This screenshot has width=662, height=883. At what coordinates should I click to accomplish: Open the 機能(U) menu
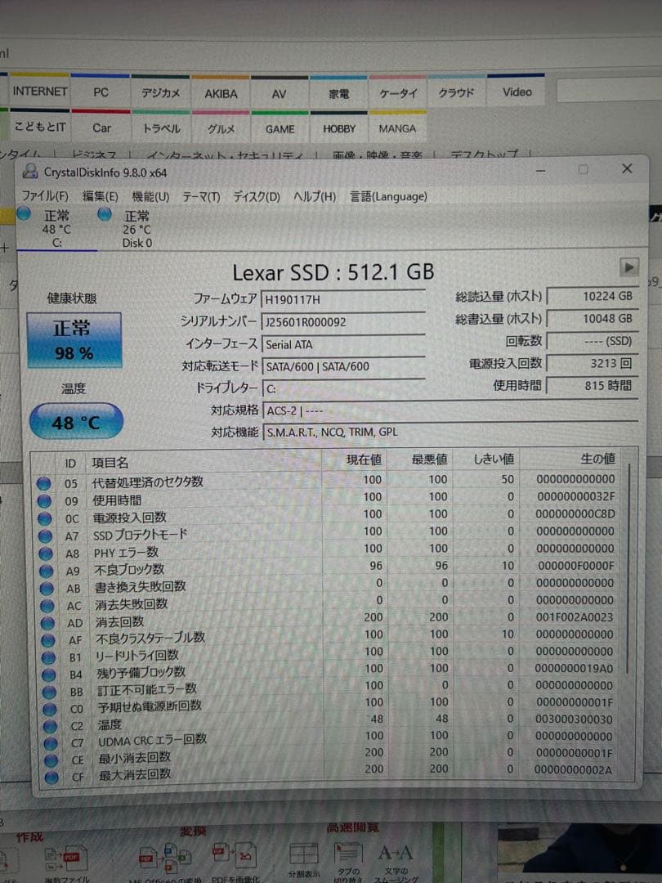[150, 196]
